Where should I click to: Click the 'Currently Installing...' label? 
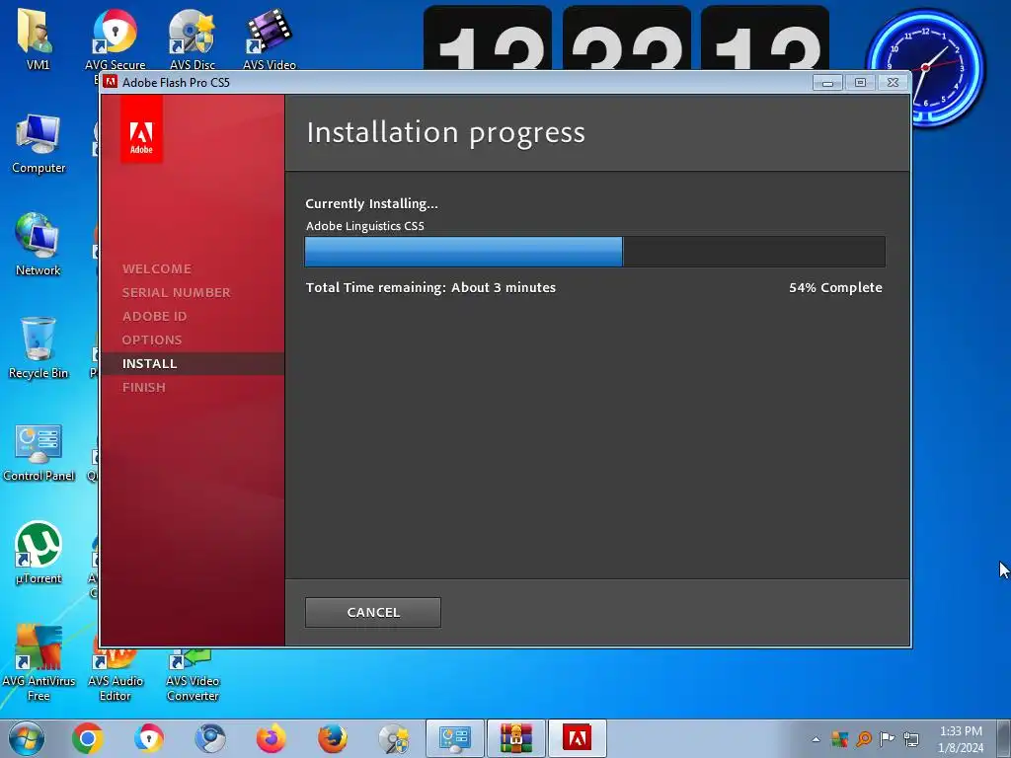coord(371,203)
